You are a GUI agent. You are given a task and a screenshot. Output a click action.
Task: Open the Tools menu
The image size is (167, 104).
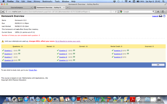[x=57, y=1]
